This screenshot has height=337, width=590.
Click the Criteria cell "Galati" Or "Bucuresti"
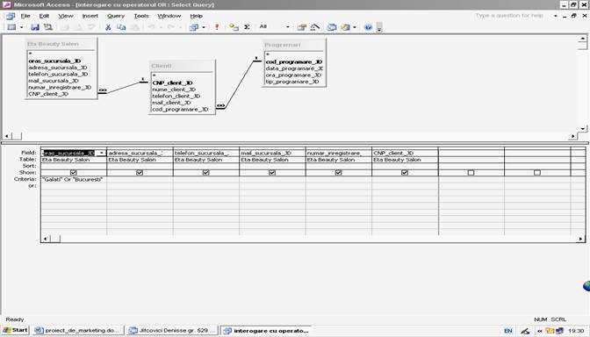(74, 179)
